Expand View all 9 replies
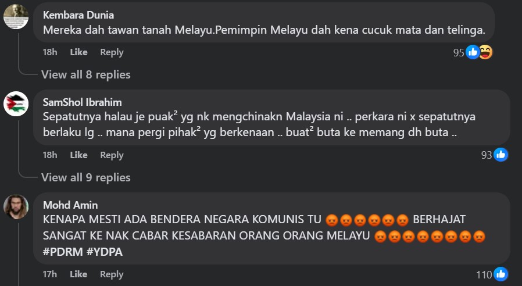 click(x=86, y=177)
